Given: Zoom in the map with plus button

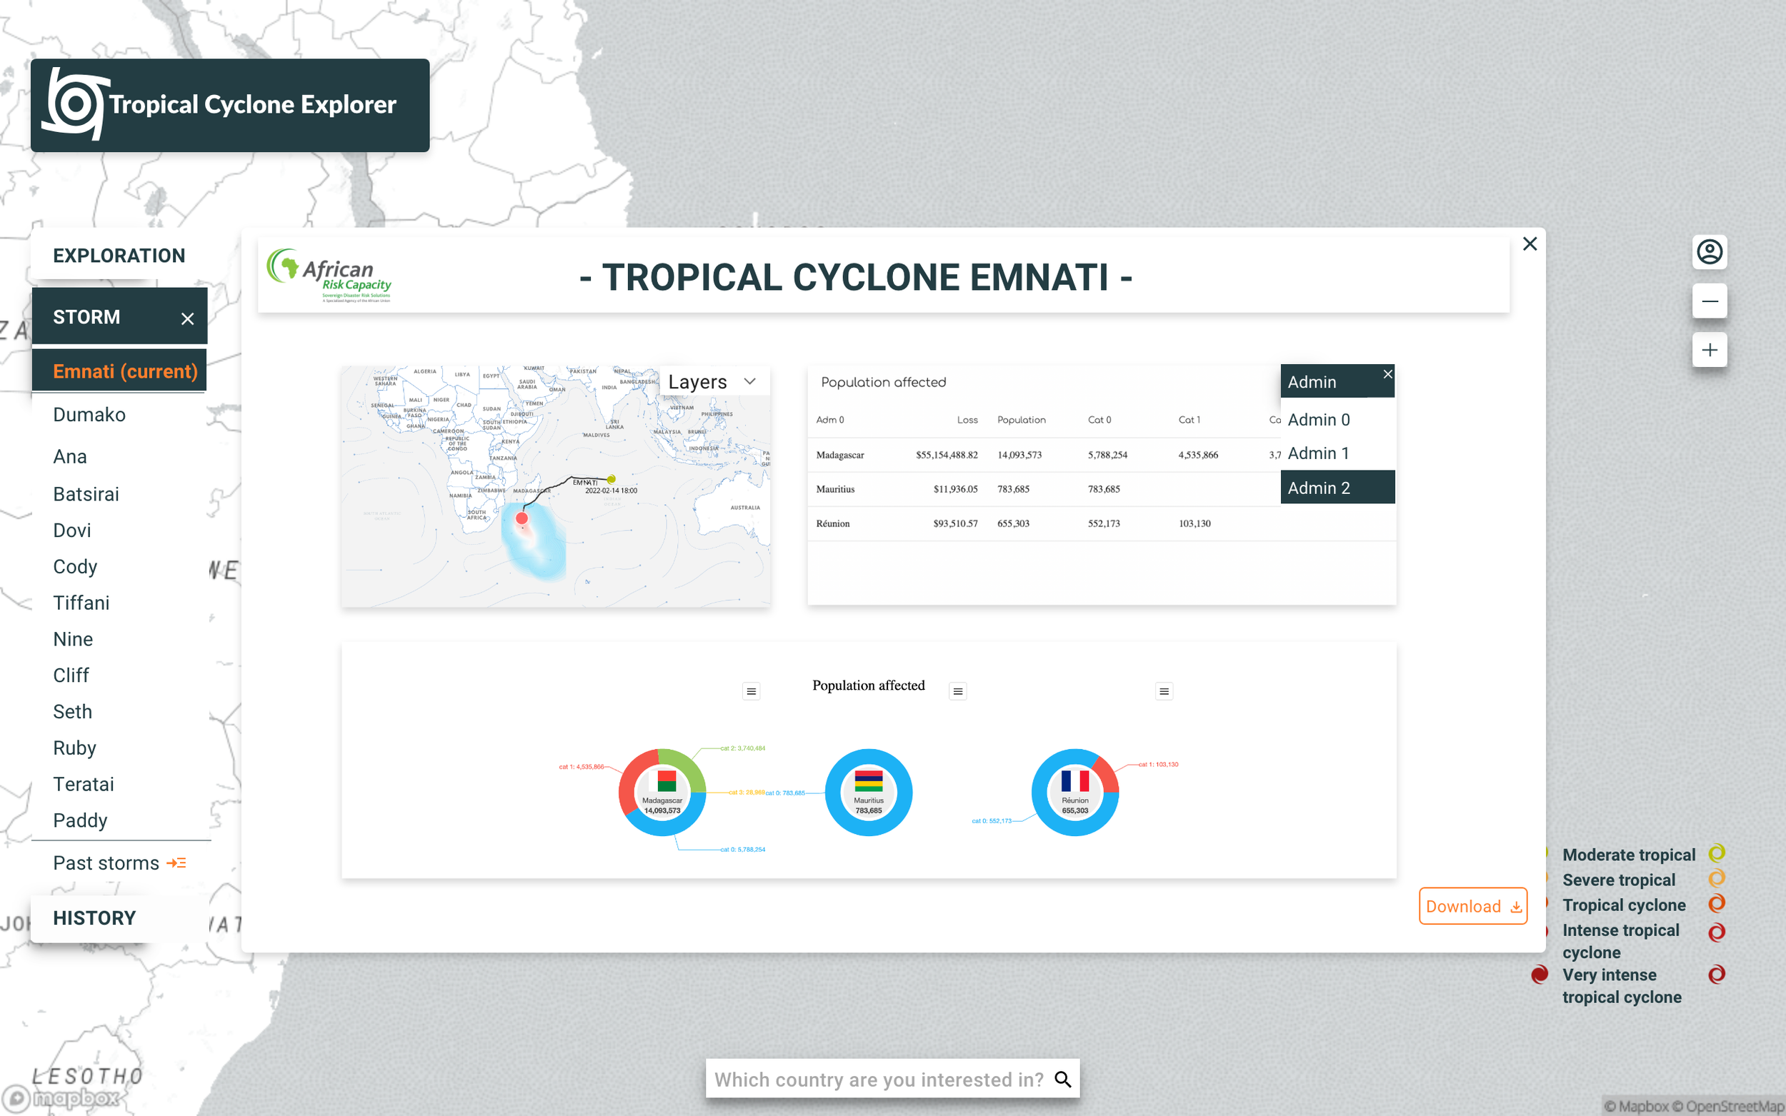Looking at the screenshot, I should [x=1710, y=350].
